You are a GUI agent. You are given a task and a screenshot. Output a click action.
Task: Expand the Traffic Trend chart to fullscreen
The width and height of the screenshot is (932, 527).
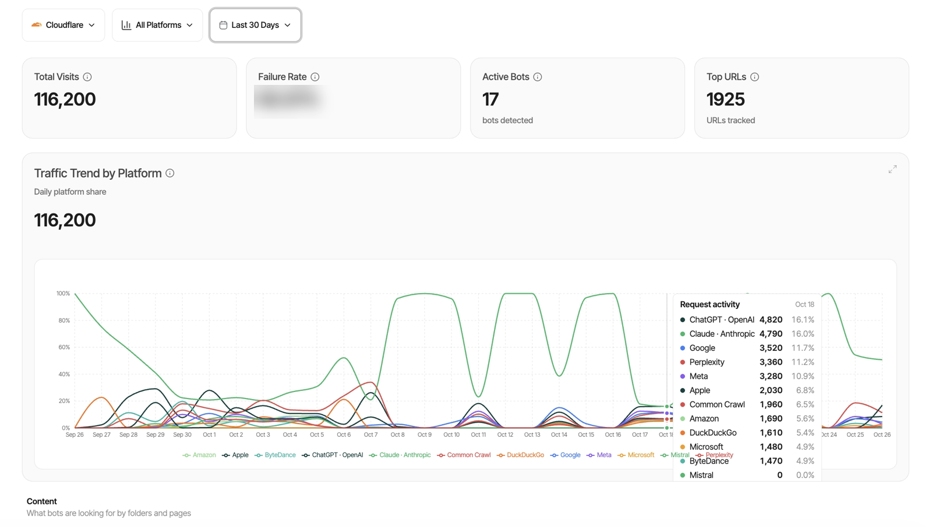[892, 169]
